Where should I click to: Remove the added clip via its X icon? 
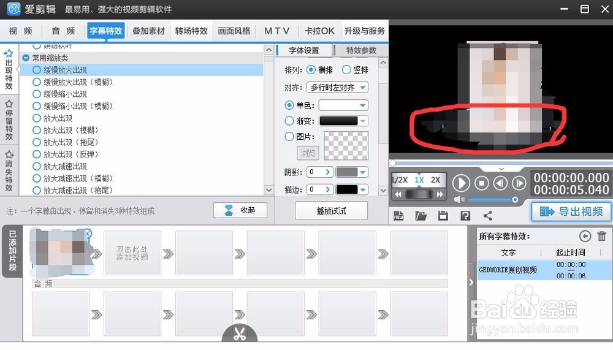click(x=88, y=234)
